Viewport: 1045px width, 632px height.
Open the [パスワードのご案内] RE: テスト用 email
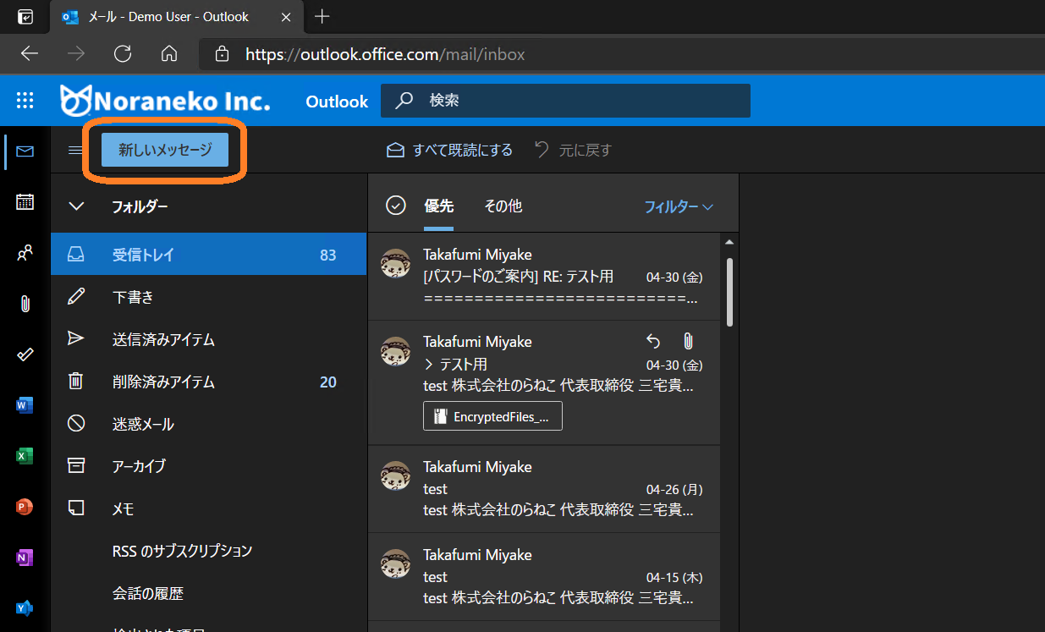(544, 277)
